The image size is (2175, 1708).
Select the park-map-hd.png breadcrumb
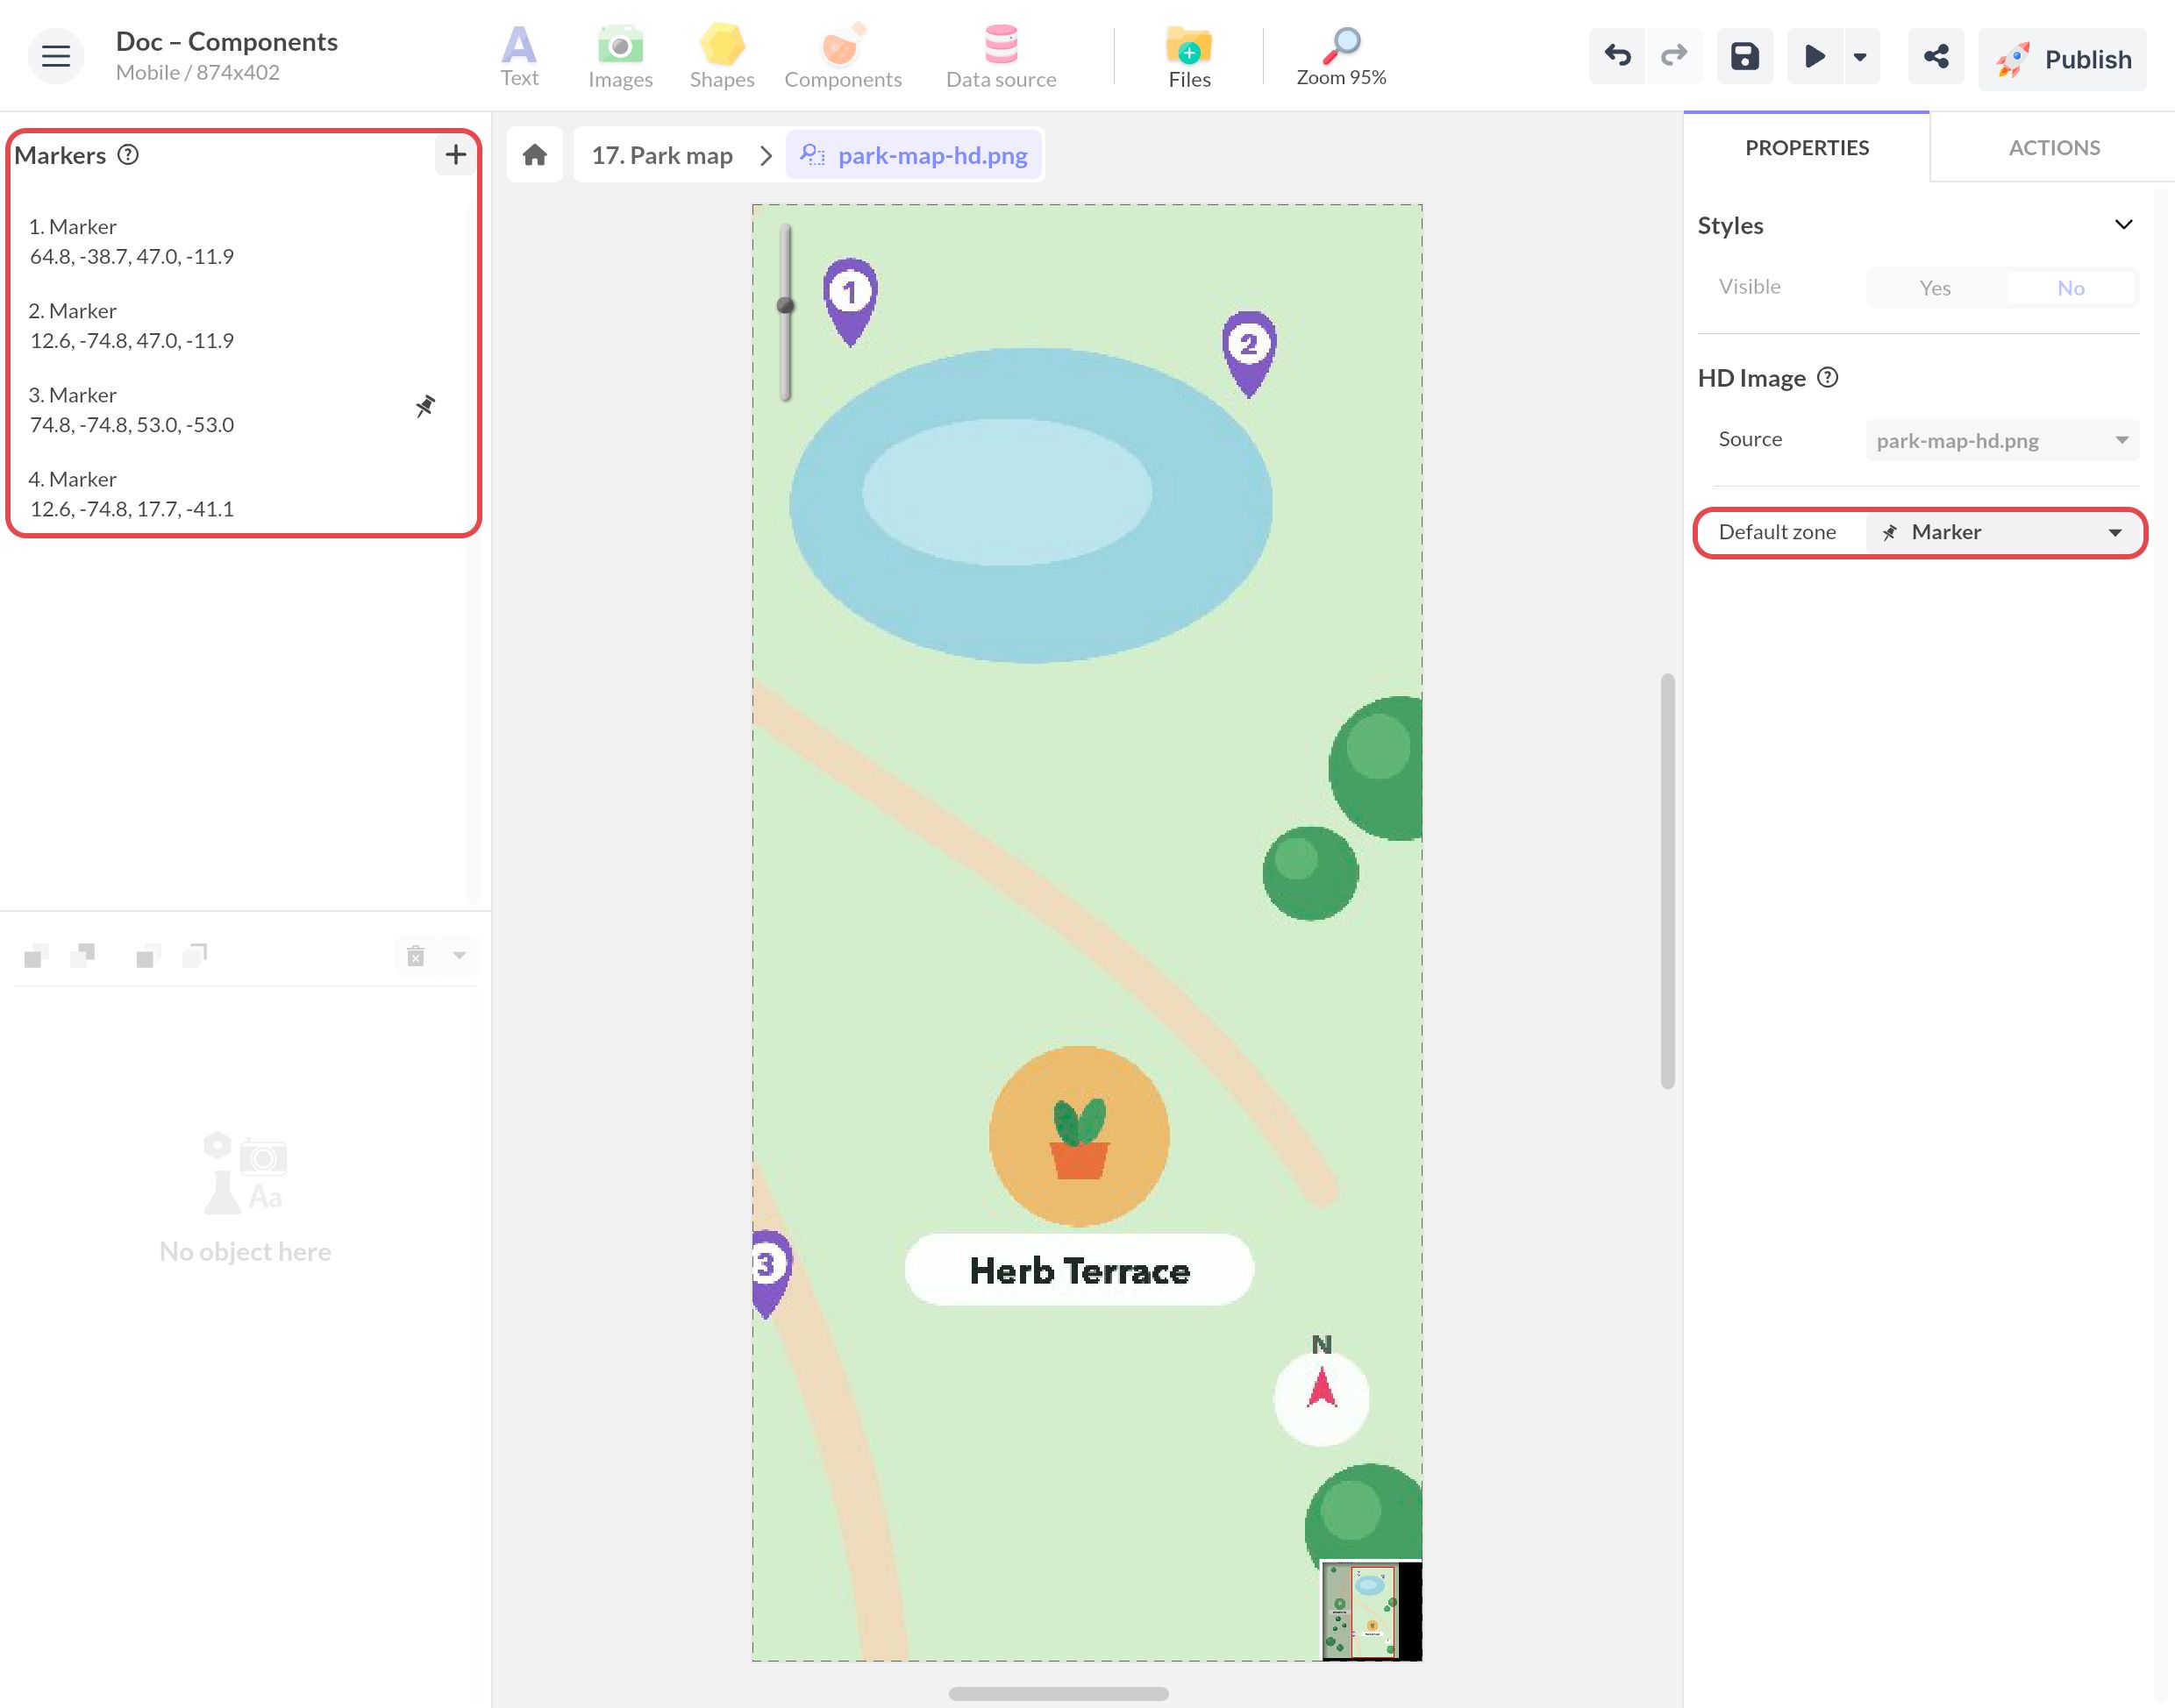(x=914, y=155)
